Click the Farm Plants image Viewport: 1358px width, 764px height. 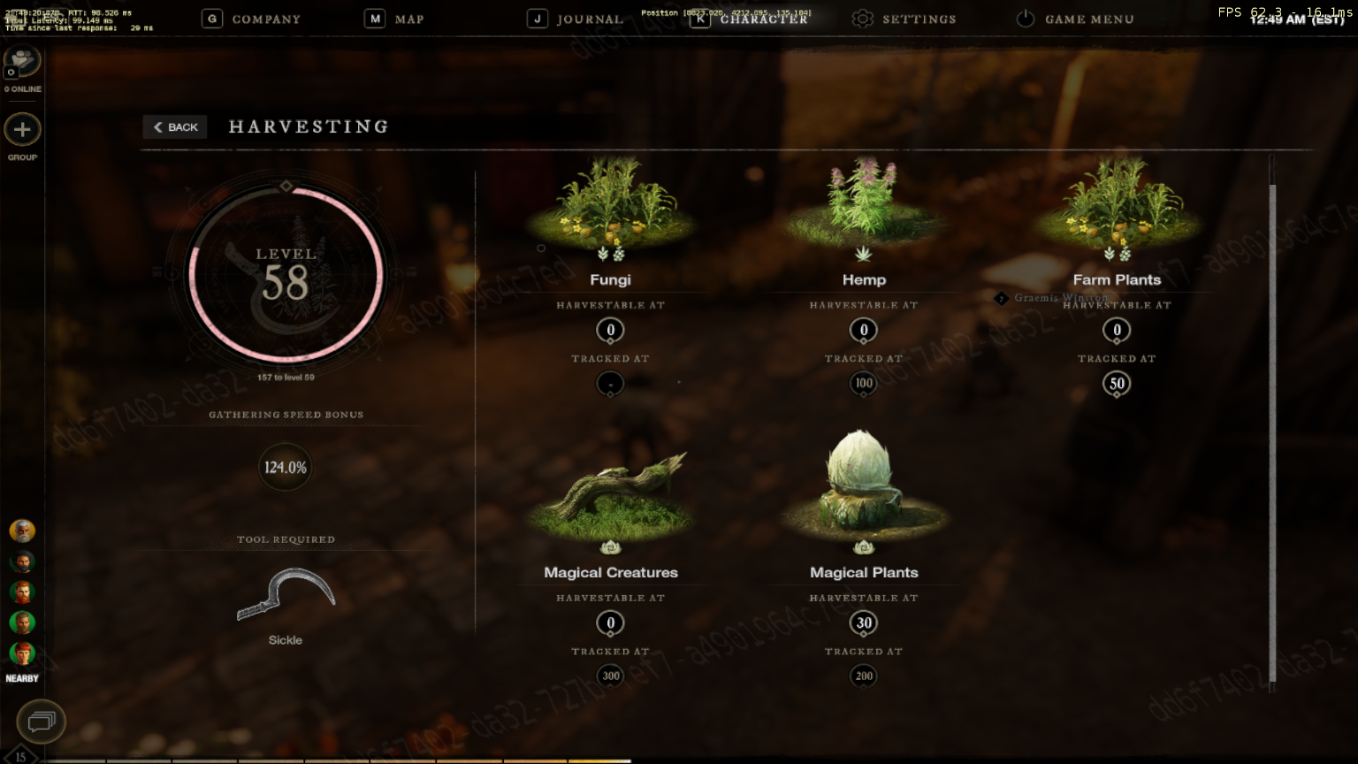coord(1117,202)
